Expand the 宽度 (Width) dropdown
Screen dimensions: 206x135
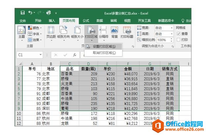pos(172,28)
